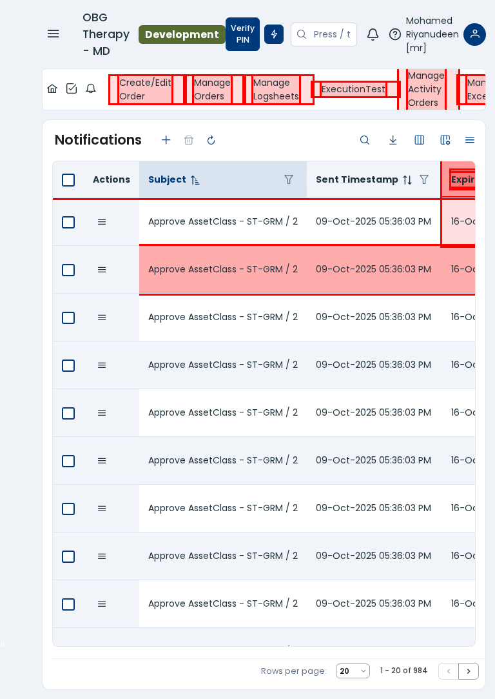495x699 pixels.
Task: Open the notifications bell in header
Action: (373, 34)
